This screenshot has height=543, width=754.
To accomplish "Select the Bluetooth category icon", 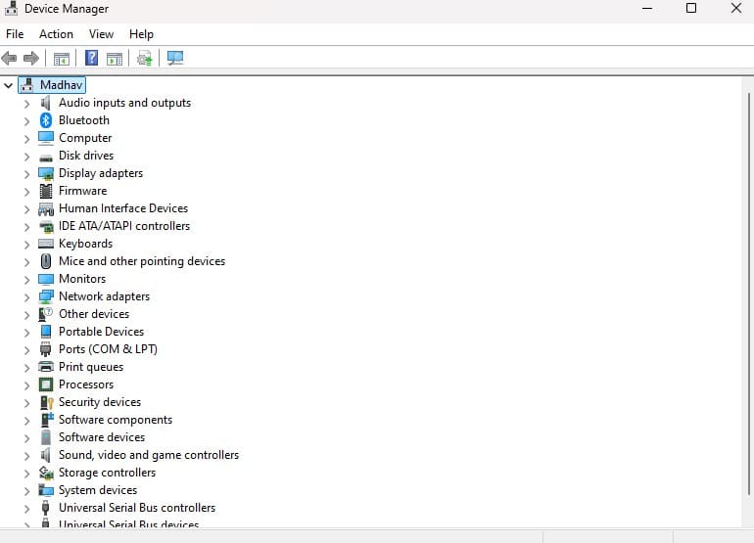I will click(x=46, y=120).
